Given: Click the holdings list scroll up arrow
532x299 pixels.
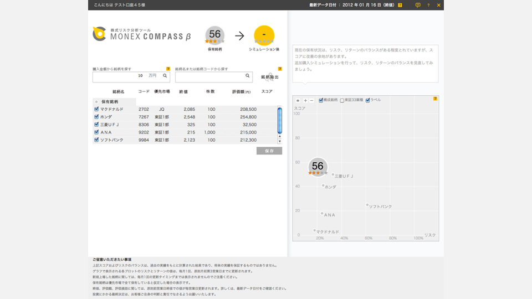Looking at the screenshot, I should (279, 136).
